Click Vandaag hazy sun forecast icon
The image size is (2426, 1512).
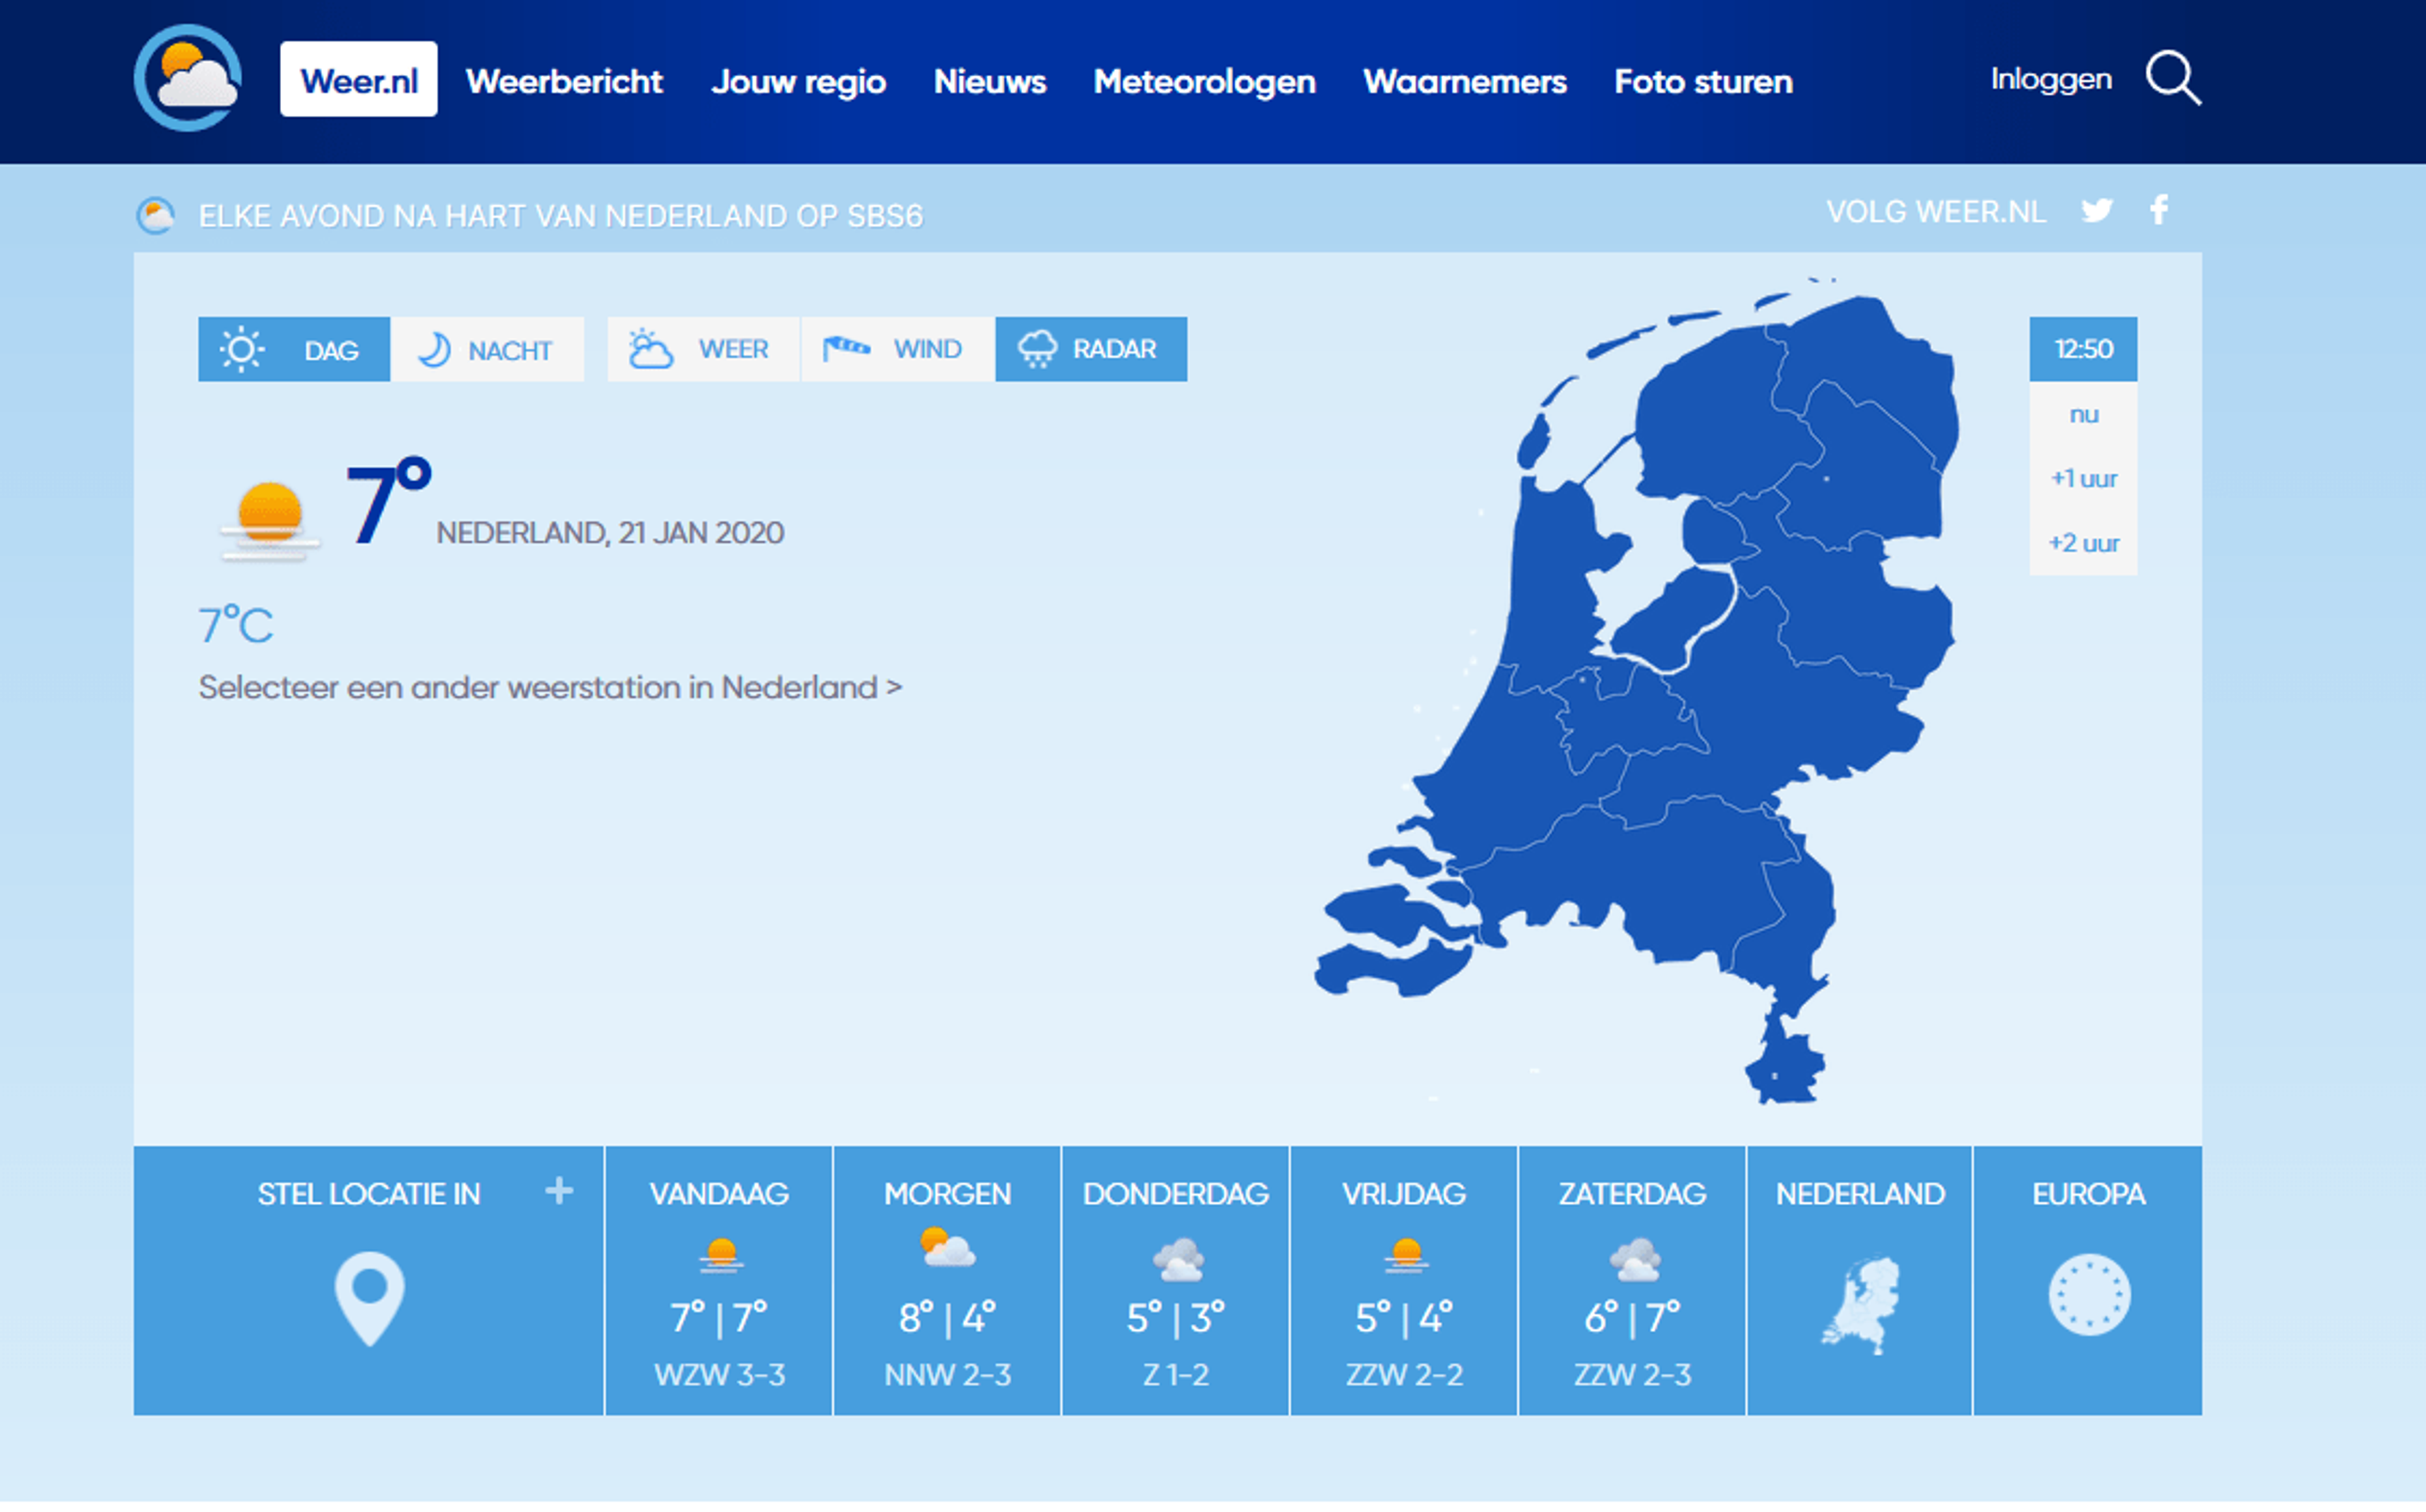[720, 1255]
